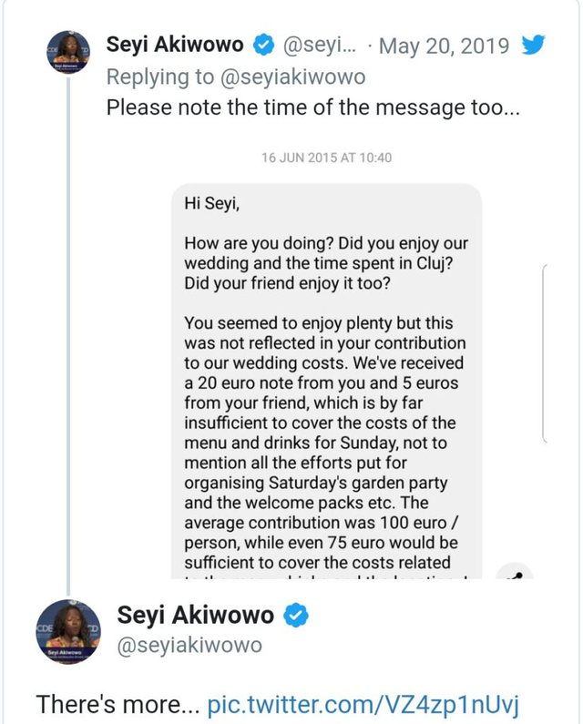Open Seyi Akiwowo's larger profile avatar at bottom
This screenshot has height=724, width=583.
click(68, 632)
